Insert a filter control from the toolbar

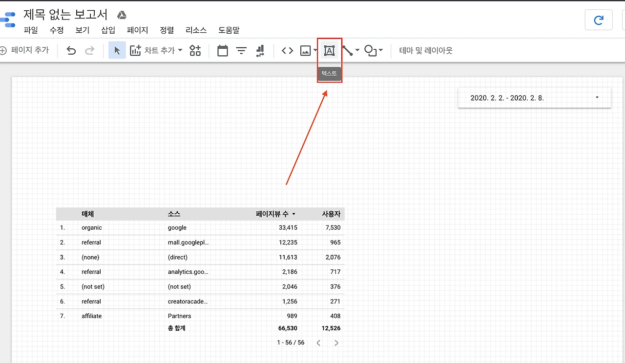tap(242, 50)
